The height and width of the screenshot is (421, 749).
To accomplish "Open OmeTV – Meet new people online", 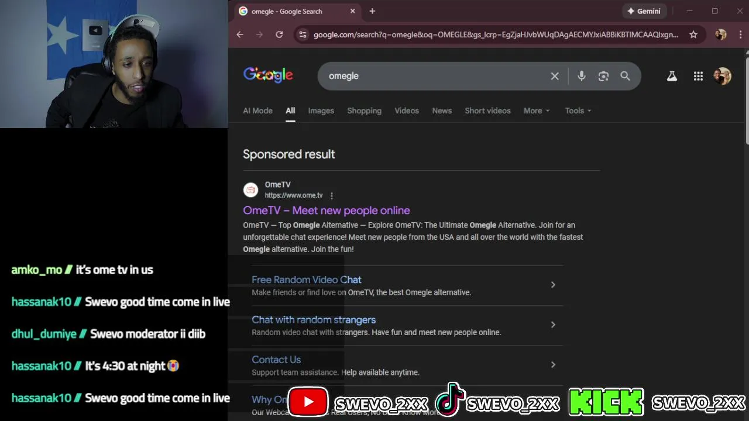I will click(327, 210).
